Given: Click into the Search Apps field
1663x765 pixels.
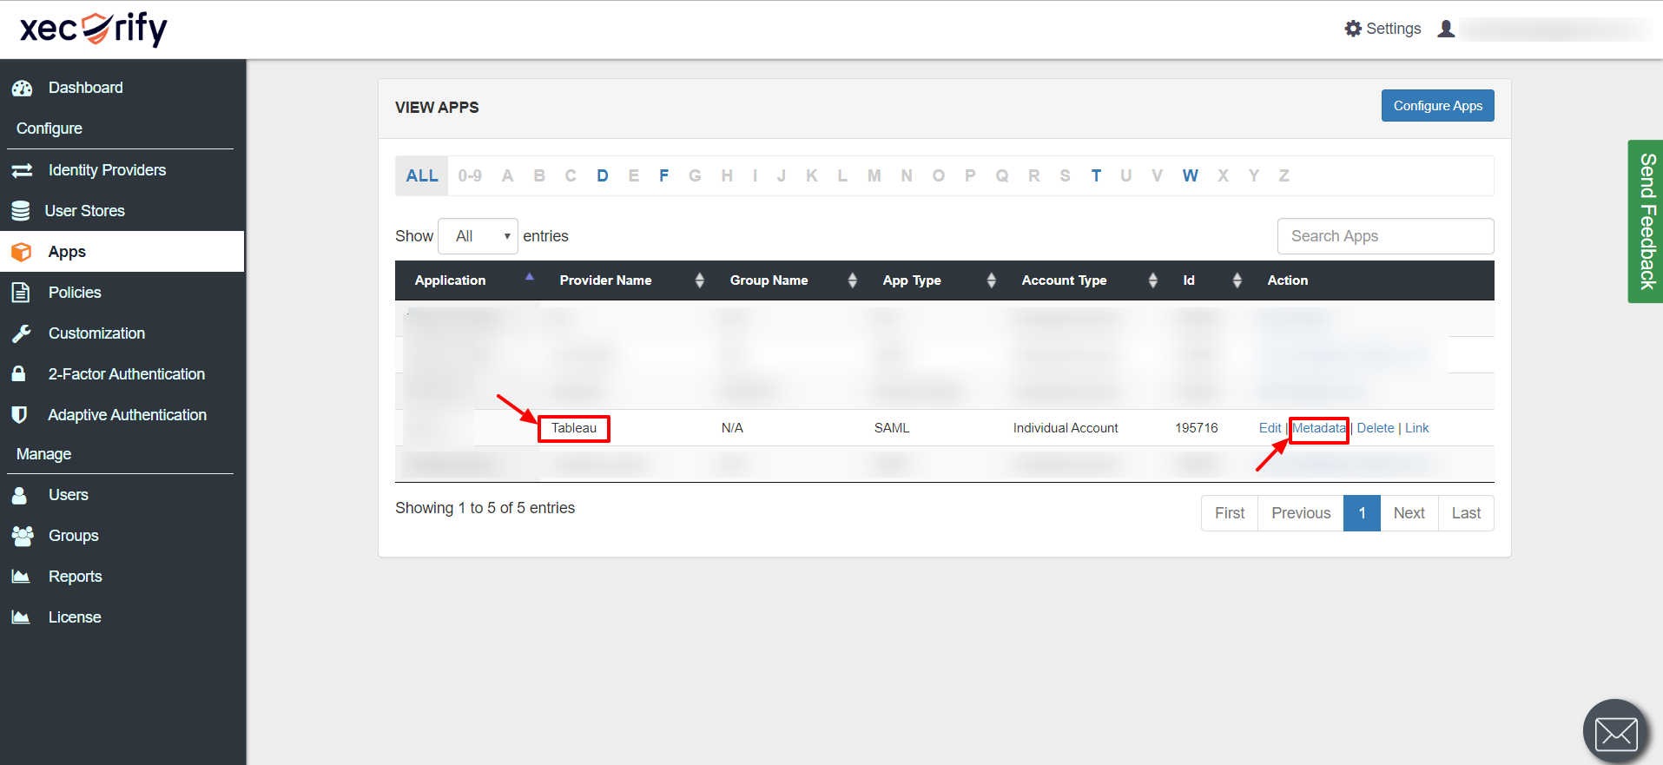Looking at the screenshot, I should coord(1385,236).
